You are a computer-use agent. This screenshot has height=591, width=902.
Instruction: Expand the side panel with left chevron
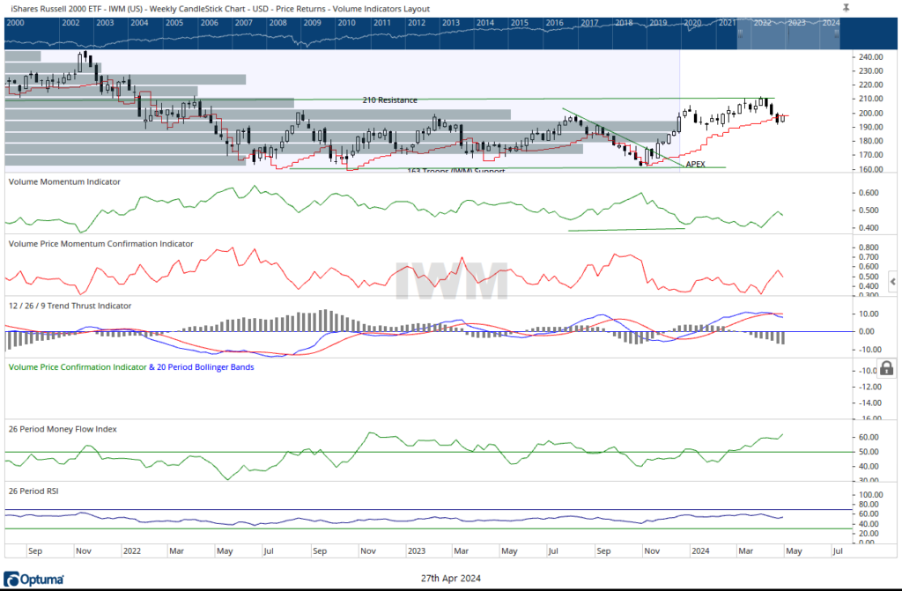click(892, 281)
